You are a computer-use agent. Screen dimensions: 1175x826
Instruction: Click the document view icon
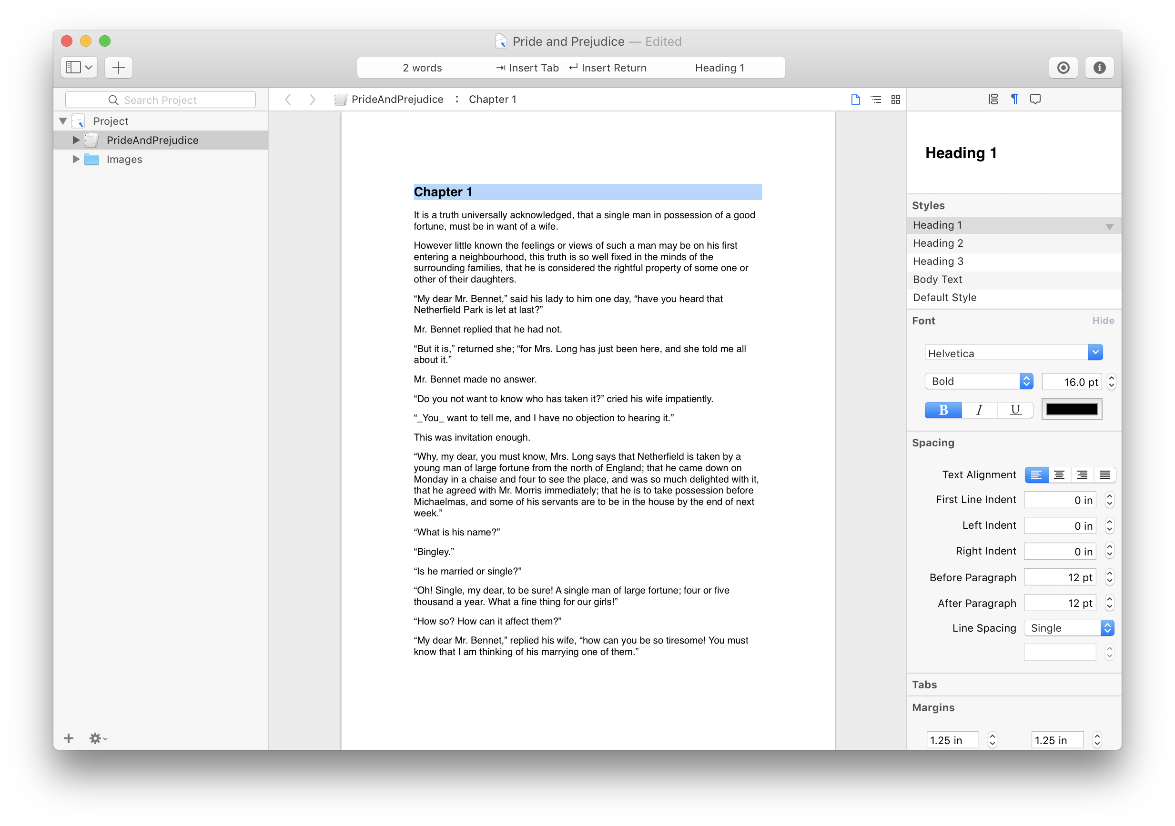click(x=855, y=99)
